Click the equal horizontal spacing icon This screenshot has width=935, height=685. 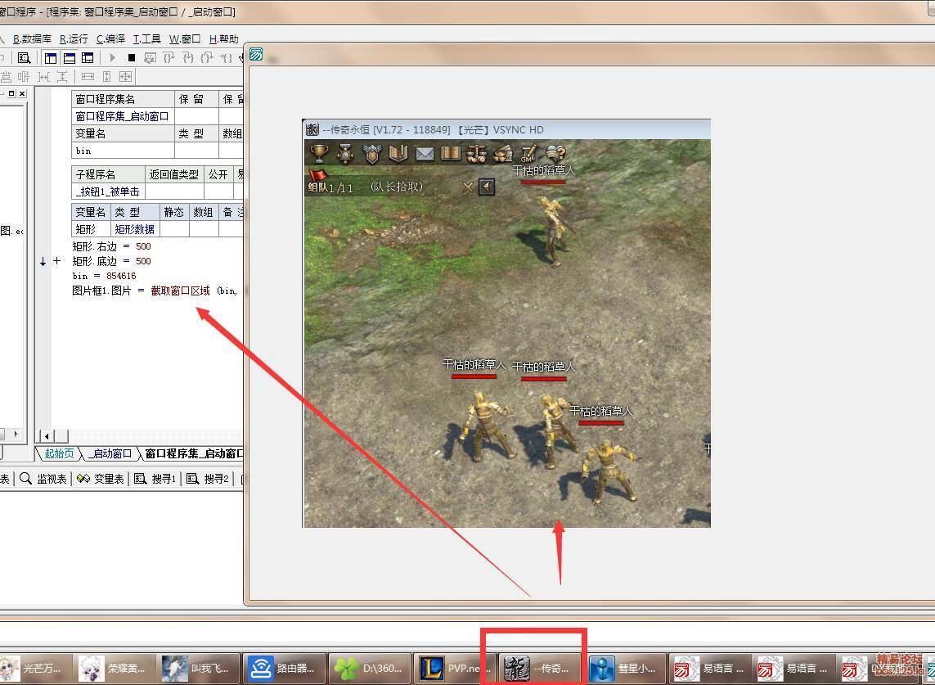43,76
